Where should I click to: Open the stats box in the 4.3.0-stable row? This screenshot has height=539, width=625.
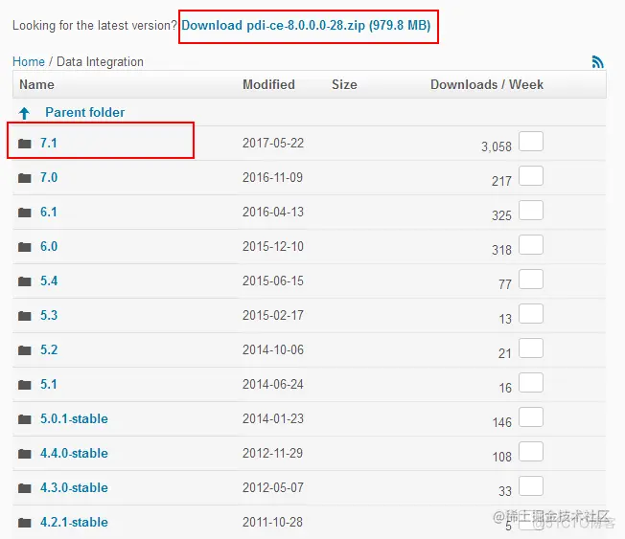(531, 486)
